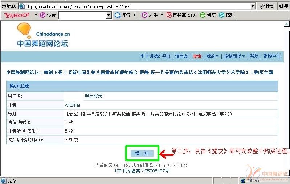Viewport: 290px width, 184px height.
Task: Click the scrollbar up arrow
Action: 287,24
